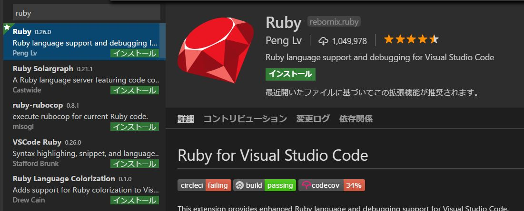Click the Ruby for Visual Studio Code heading
The image size is (524, 211).
click(x=273, y=155)
